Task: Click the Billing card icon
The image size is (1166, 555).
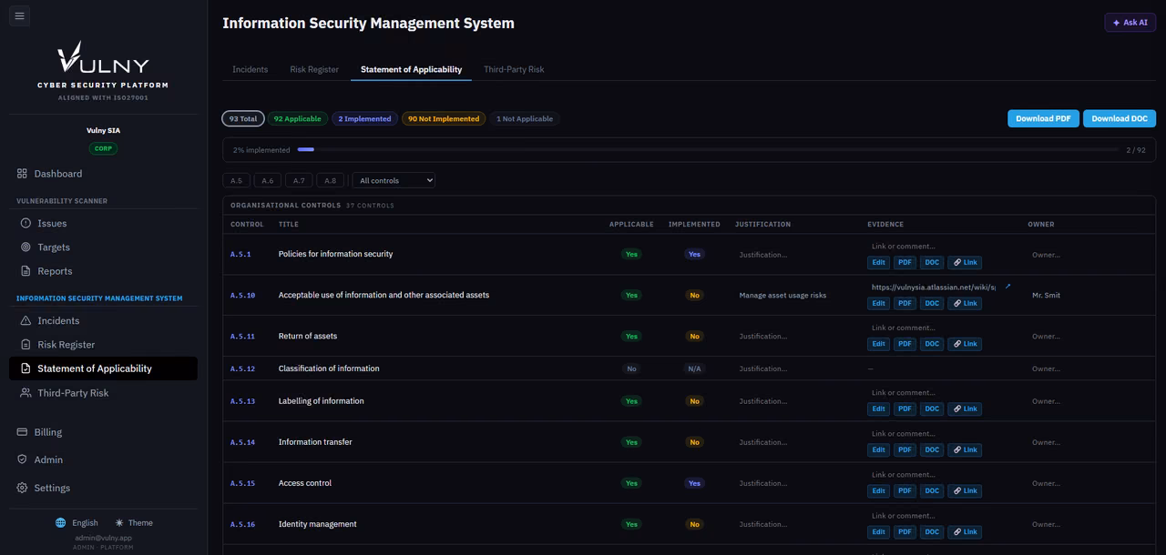Action: 22,432
